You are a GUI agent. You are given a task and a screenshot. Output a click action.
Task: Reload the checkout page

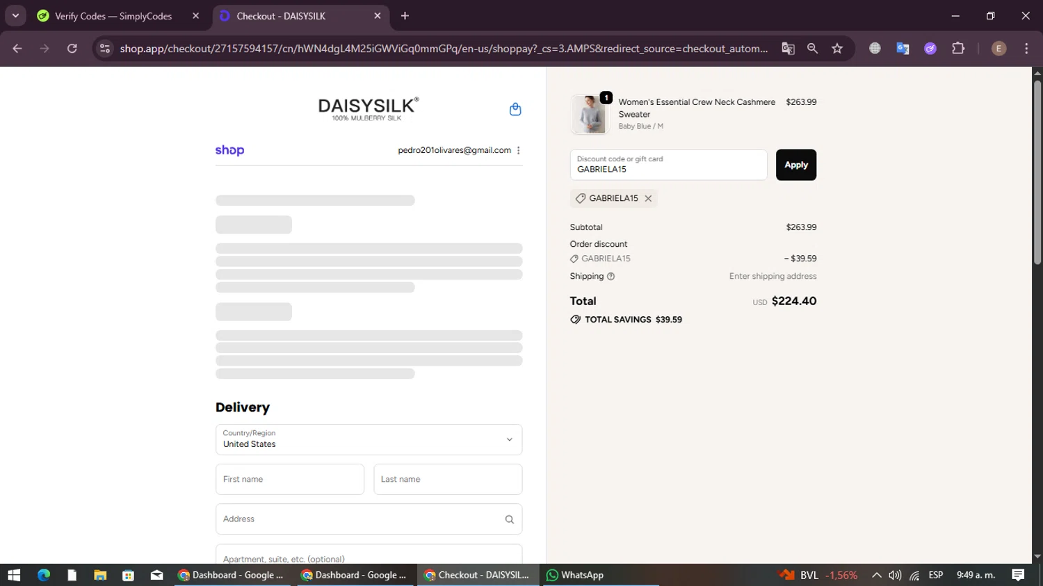pos(72,49)
